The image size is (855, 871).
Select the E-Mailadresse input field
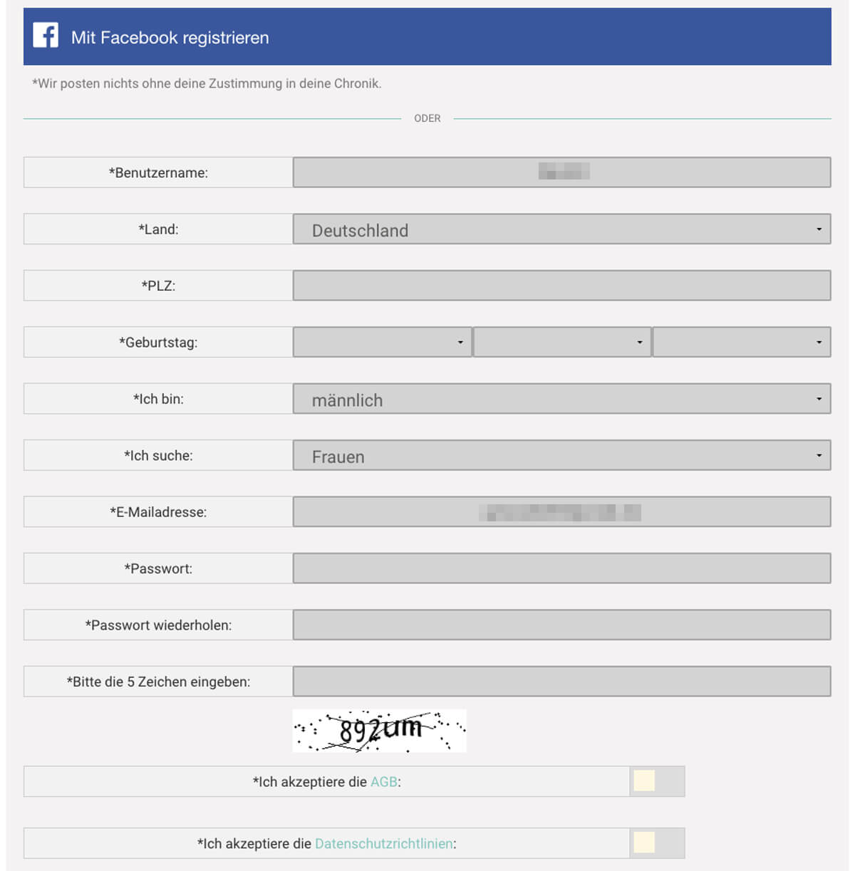[x=561, y=512]
